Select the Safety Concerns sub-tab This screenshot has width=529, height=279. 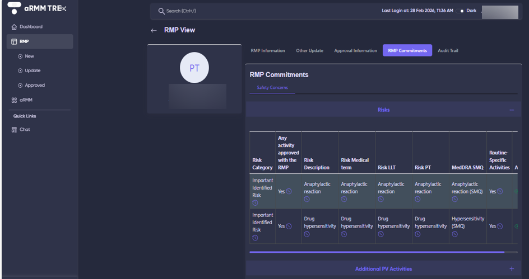(272, 88)
